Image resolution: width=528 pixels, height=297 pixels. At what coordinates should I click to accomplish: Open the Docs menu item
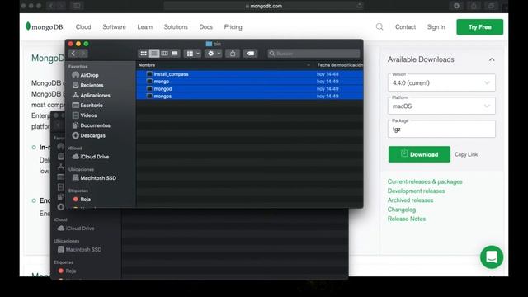click(205, 27)
